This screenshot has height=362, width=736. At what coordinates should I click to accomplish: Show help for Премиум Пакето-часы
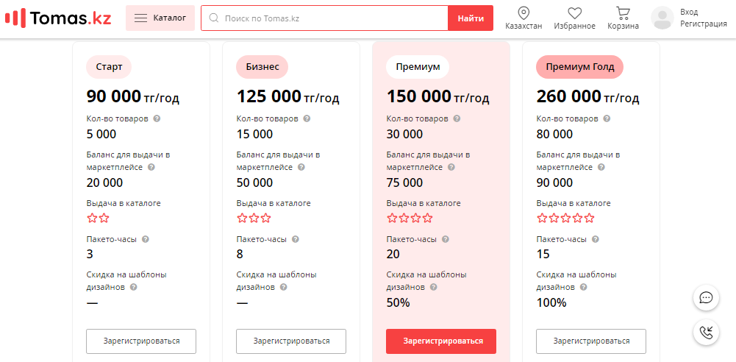tap(446, 239)
